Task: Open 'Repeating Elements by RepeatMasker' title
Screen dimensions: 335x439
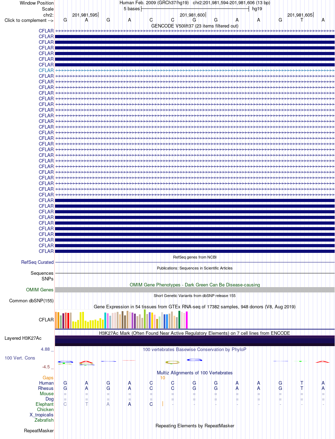Action: point(195,426)
